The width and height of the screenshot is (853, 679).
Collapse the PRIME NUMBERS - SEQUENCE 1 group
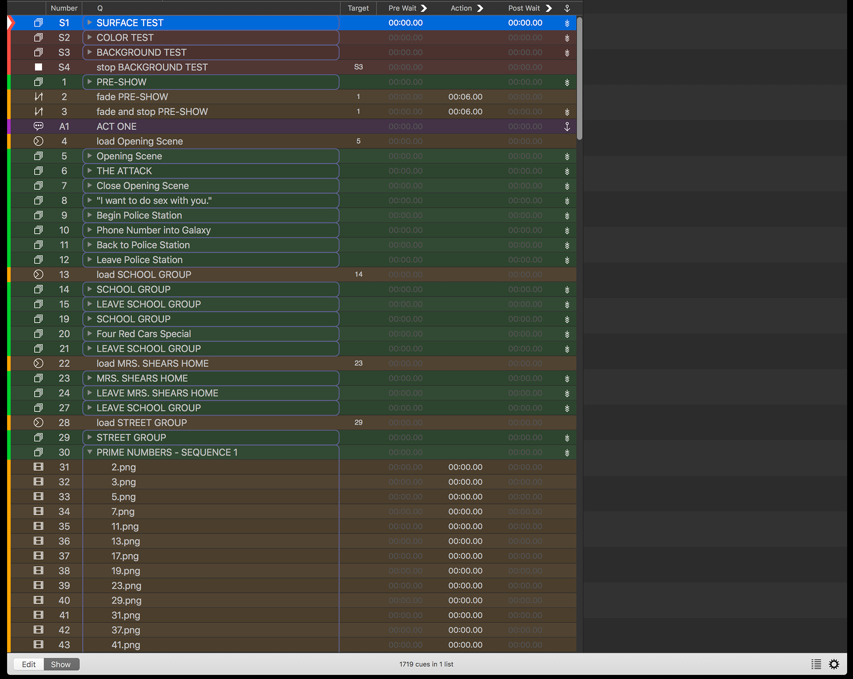coord(89,452)
